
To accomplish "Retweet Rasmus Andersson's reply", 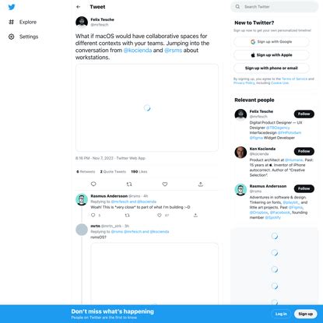I will click(128, 215).
